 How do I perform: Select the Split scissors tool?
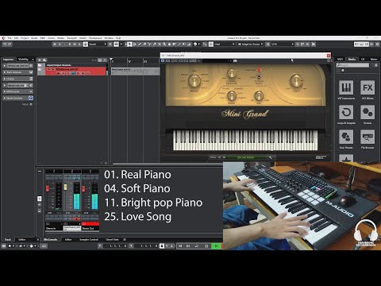149,44
